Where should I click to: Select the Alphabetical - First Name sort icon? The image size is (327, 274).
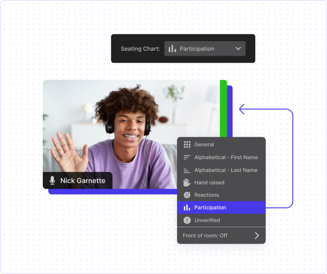[187, 157]
